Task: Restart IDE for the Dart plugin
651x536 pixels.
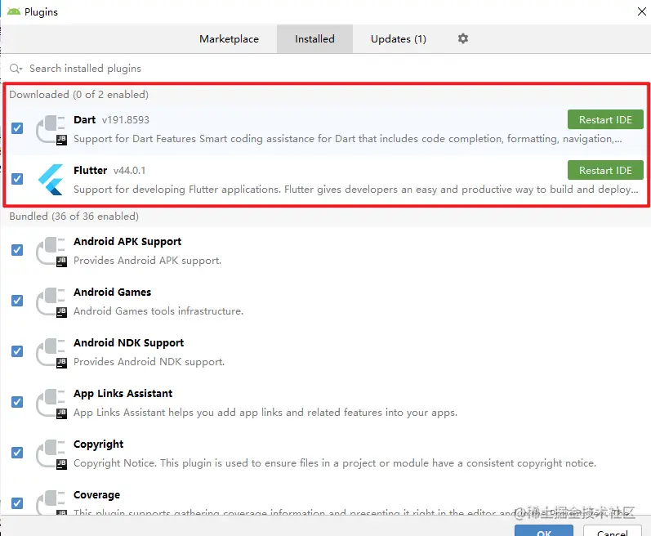Action: click(605, 119)
